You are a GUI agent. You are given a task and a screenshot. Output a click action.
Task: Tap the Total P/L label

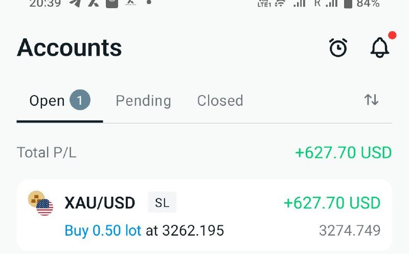tap(47, 153)
